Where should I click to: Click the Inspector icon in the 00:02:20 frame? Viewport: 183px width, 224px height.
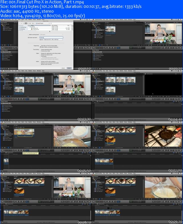click(x=181, y=47)
